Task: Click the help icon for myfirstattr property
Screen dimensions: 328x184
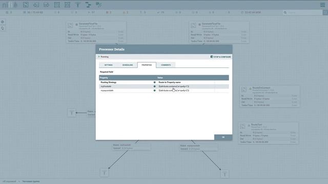Action: (x=155, y=86)
